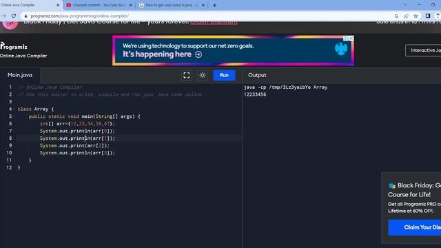
Task: Click the java -cp command output line
Action: 285,87
